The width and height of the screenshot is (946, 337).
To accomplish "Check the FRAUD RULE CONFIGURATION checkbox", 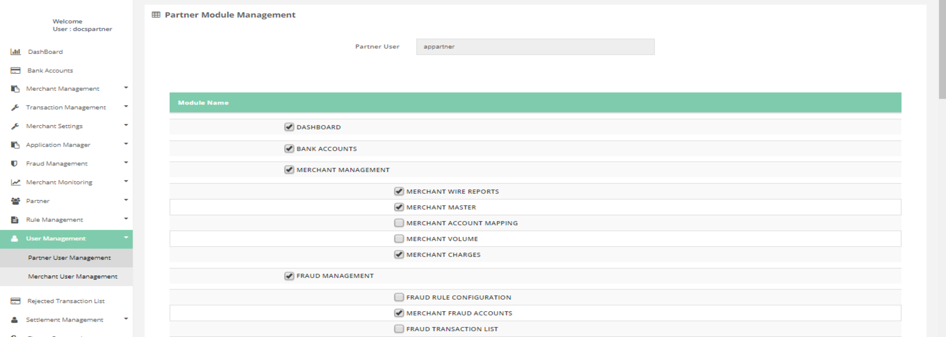I will (398, 297).
